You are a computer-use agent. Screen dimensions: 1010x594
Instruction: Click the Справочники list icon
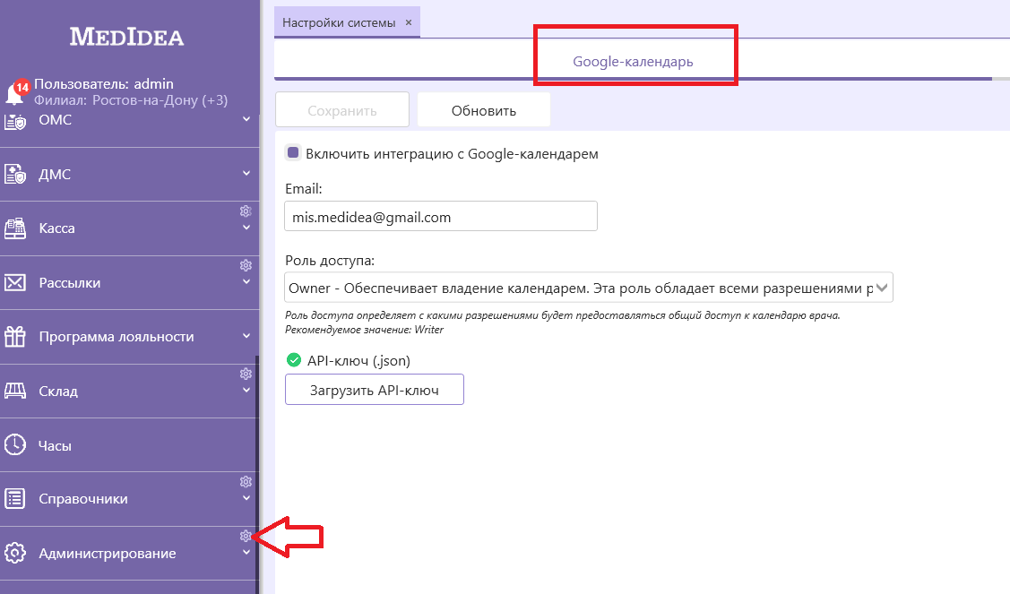point(15,499)
